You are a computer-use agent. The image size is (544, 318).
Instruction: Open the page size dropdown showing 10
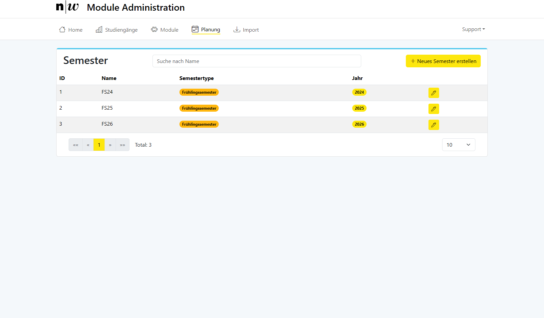[458, 145]
